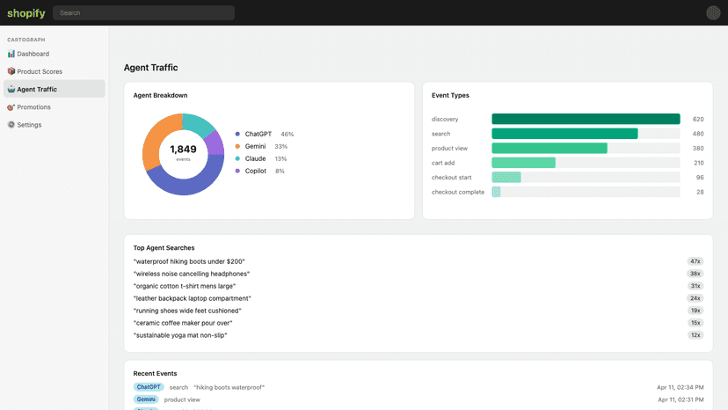
Task: Click the ChatGPT tag in Recent Events
Action: point(149,387)
